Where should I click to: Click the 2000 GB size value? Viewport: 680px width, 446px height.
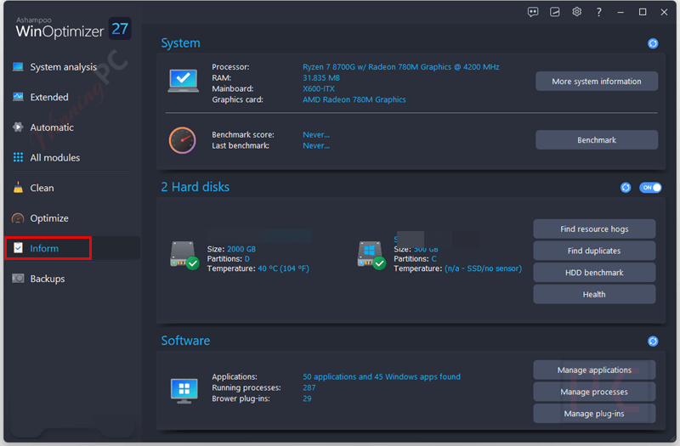[x=241, y=249]
